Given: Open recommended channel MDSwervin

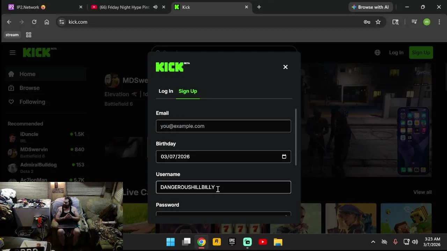Looking at the screenshot, I should (x=45, y=152).
